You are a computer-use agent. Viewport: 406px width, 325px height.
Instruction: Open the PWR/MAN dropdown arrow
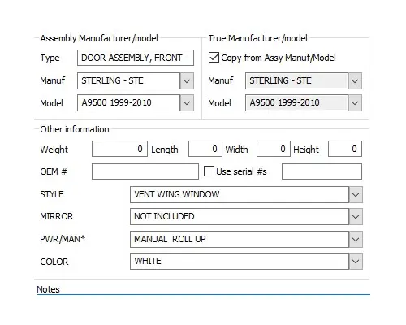[x=356, y=240]
